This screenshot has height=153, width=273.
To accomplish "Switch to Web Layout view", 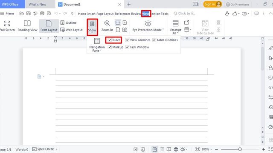I will click(x=71, y=30).
